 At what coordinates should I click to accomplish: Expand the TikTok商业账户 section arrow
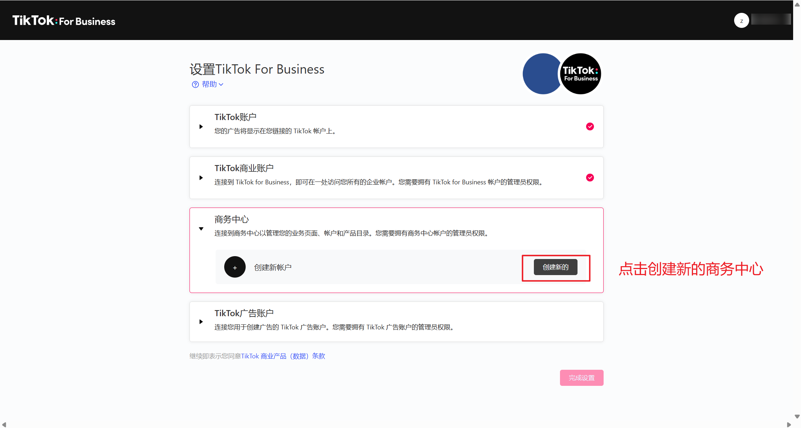pos(201,178)
